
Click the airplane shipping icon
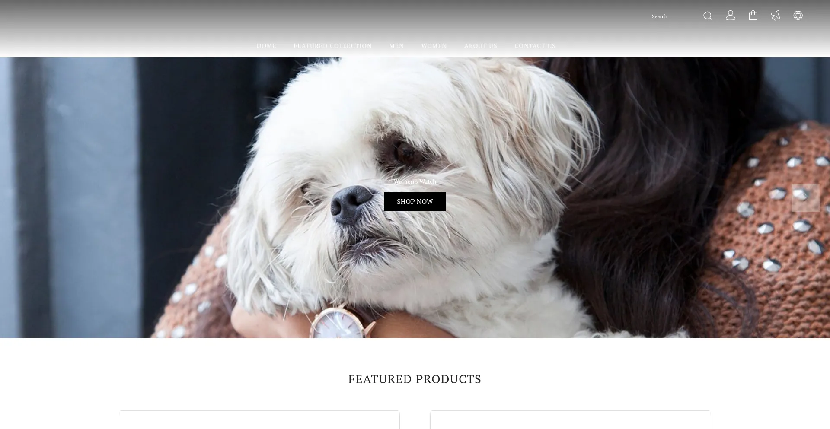(x=776, y=16)
